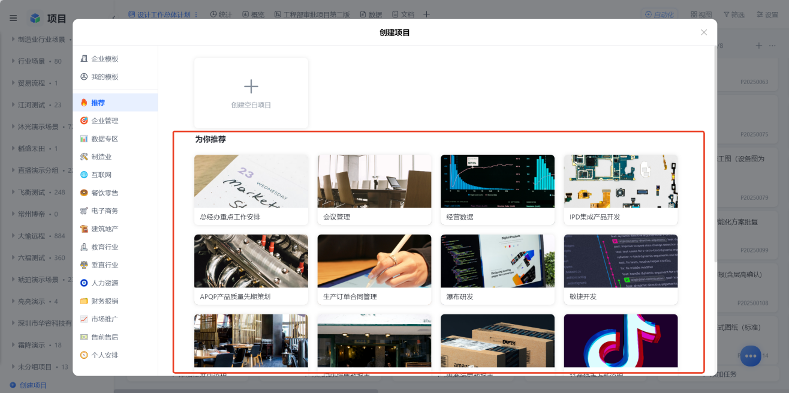Screen dimensions: 789x393
Task: Choose the template with Amazon boxes image
Action: [498, 341]
